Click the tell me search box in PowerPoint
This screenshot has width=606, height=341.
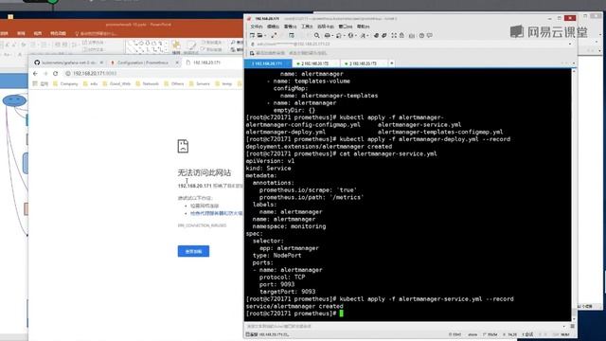pyautogui.click(x=97, y=34)
